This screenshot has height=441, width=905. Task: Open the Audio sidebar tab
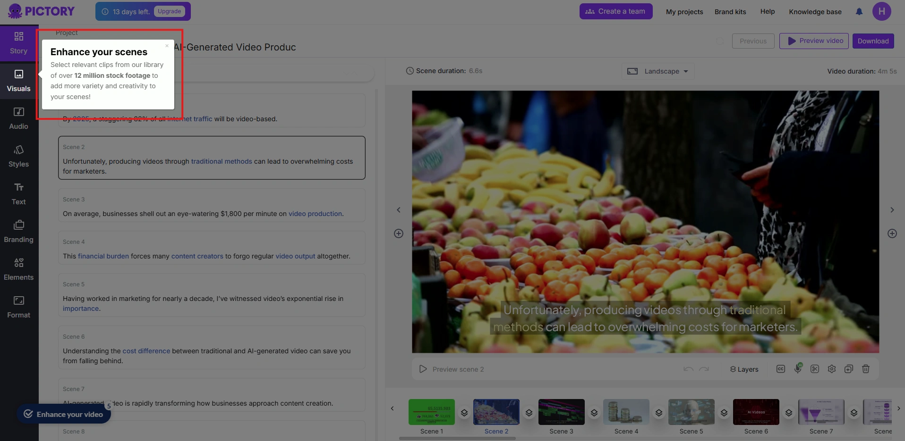point(19,119)
